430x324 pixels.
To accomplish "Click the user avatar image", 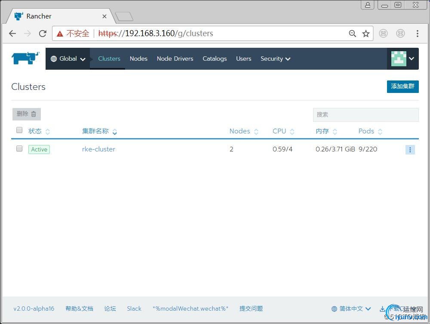I will click(399, 59).
